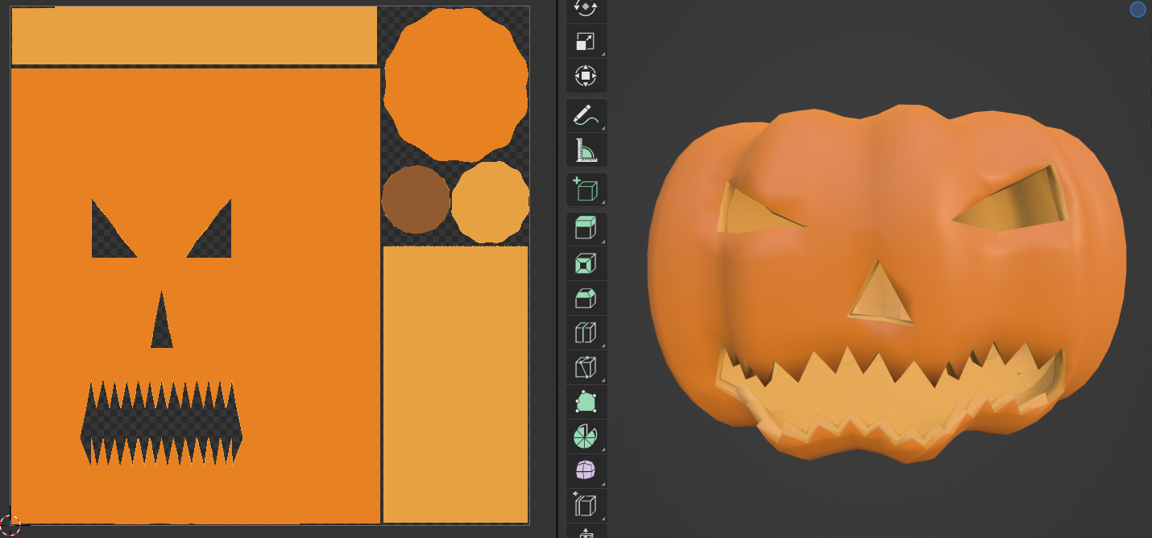Select the tall light-orange rectangle UV island
The image size is (1152, 538).
(x=455, y=384)
